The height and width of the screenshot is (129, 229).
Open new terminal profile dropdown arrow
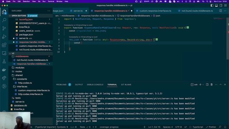pyautogui.click(x=203, y=85)
